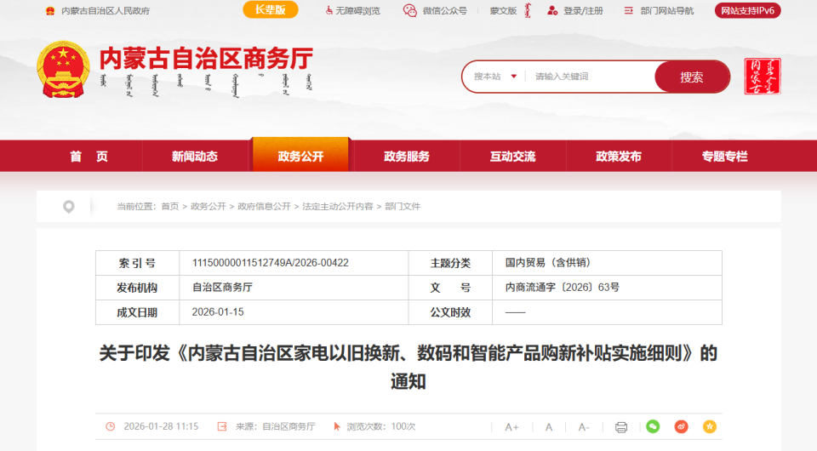Click breadcrumb link 政府信息公开
817x451 pixels.
[x=264, y=207]
